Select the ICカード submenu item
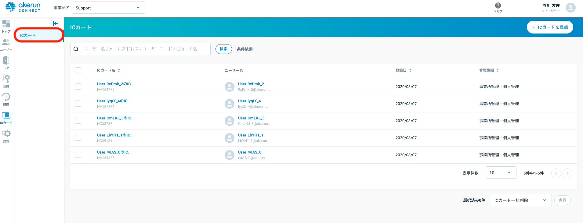 tap(39, 35)
